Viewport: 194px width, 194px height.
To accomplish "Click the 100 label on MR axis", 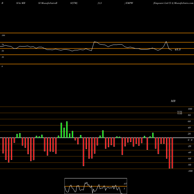I will coord(190,109).
